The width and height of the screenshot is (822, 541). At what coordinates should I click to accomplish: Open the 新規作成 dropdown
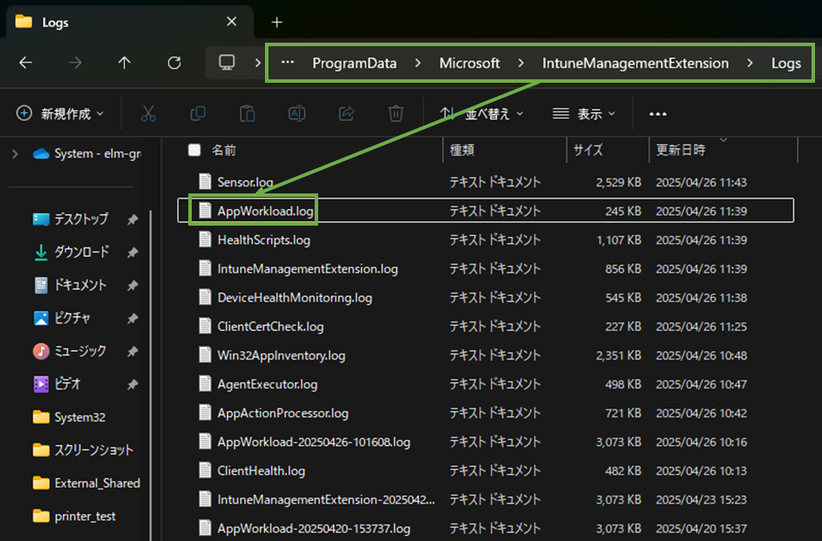60,113
